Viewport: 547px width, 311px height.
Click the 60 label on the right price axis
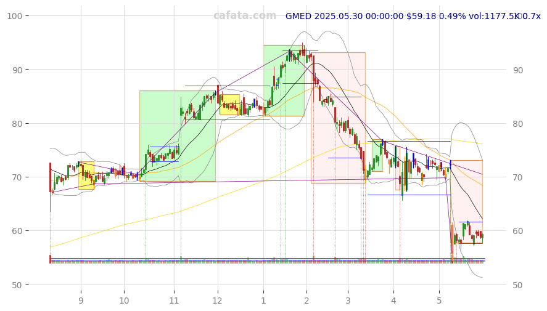(x=517, y=231)
